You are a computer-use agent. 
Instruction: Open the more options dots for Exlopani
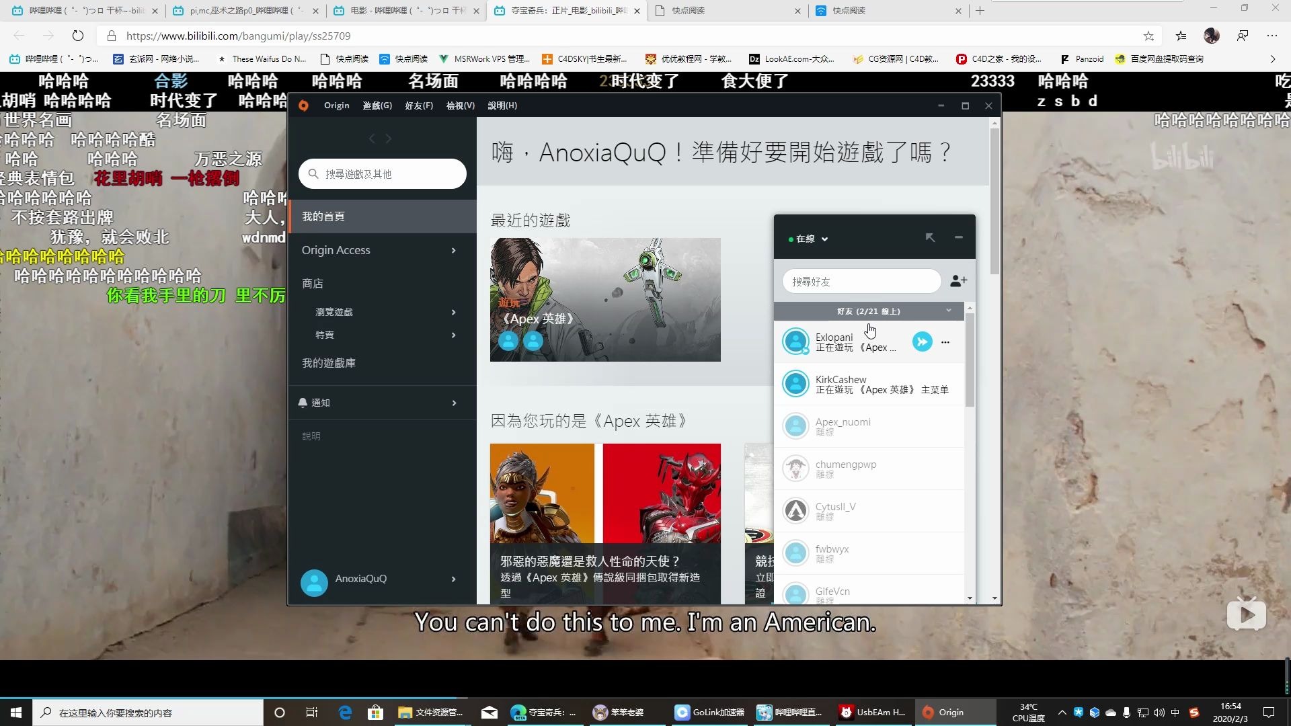click(945, 342)
